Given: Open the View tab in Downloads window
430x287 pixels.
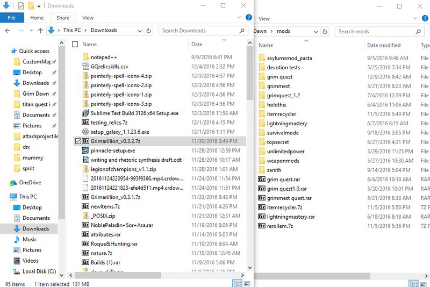Looking at the screenshot, I should (x=88, y=18).
